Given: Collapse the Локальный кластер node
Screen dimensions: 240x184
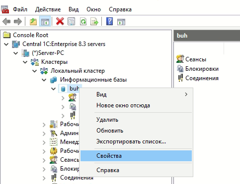Looking at the screenshot, I should click(35, 71).
